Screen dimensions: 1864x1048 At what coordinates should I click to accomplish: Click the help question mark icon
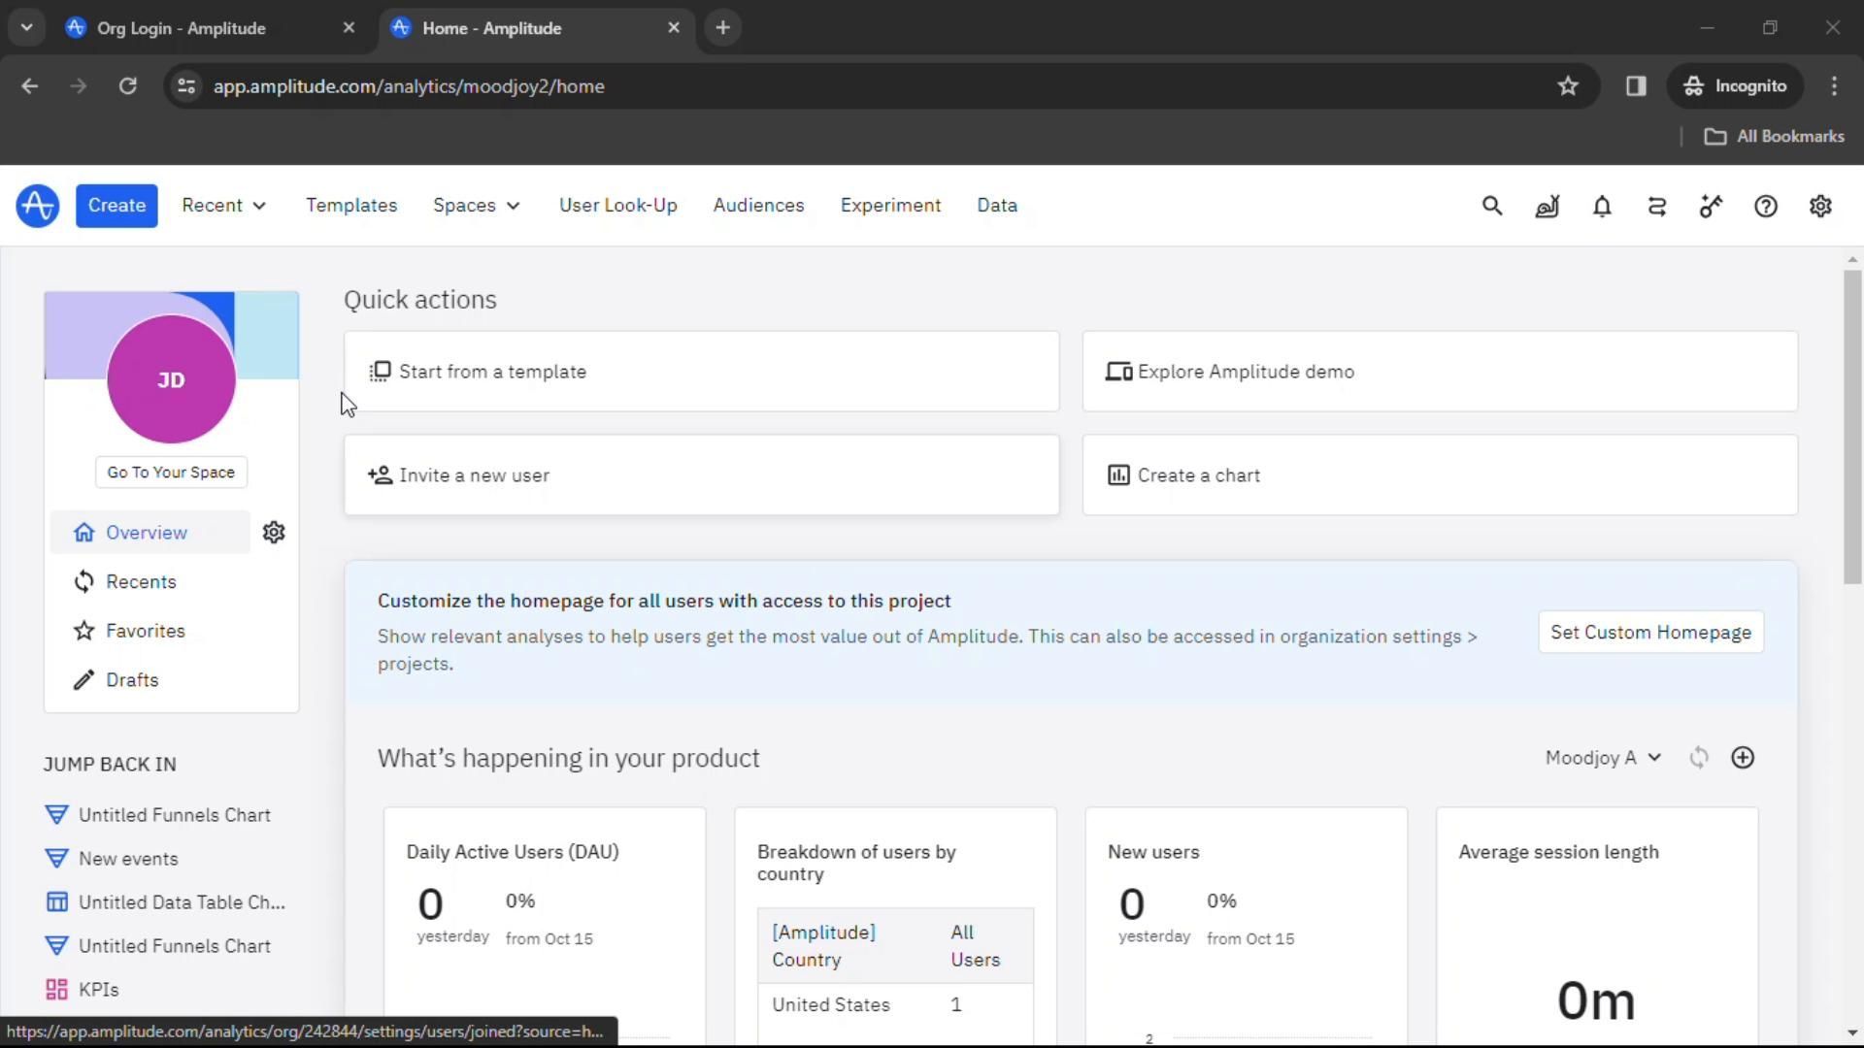[1766, 206]
